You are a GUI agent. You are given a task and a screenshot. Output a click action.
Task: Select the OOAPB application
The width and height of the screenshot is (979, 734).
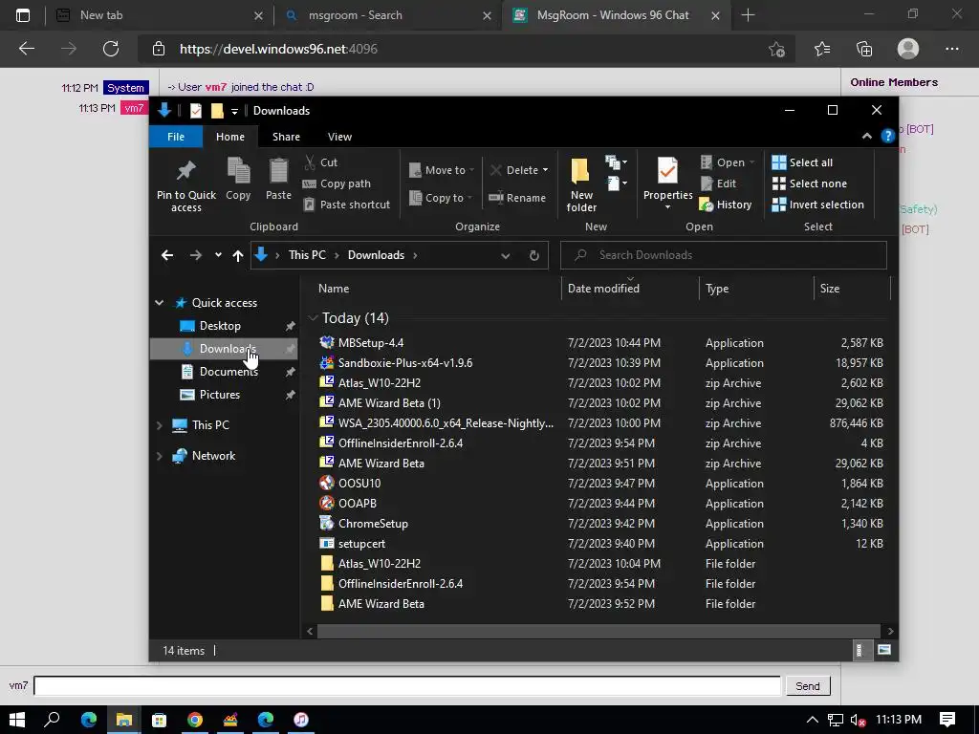(x=358, y=503)
